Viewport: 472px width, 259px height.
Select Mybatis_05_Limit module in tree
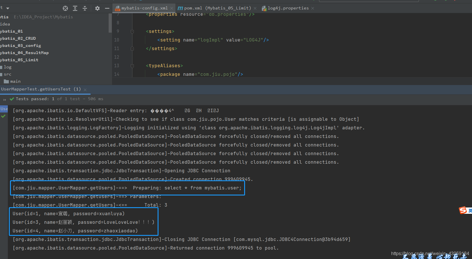(x=19, y=60)
